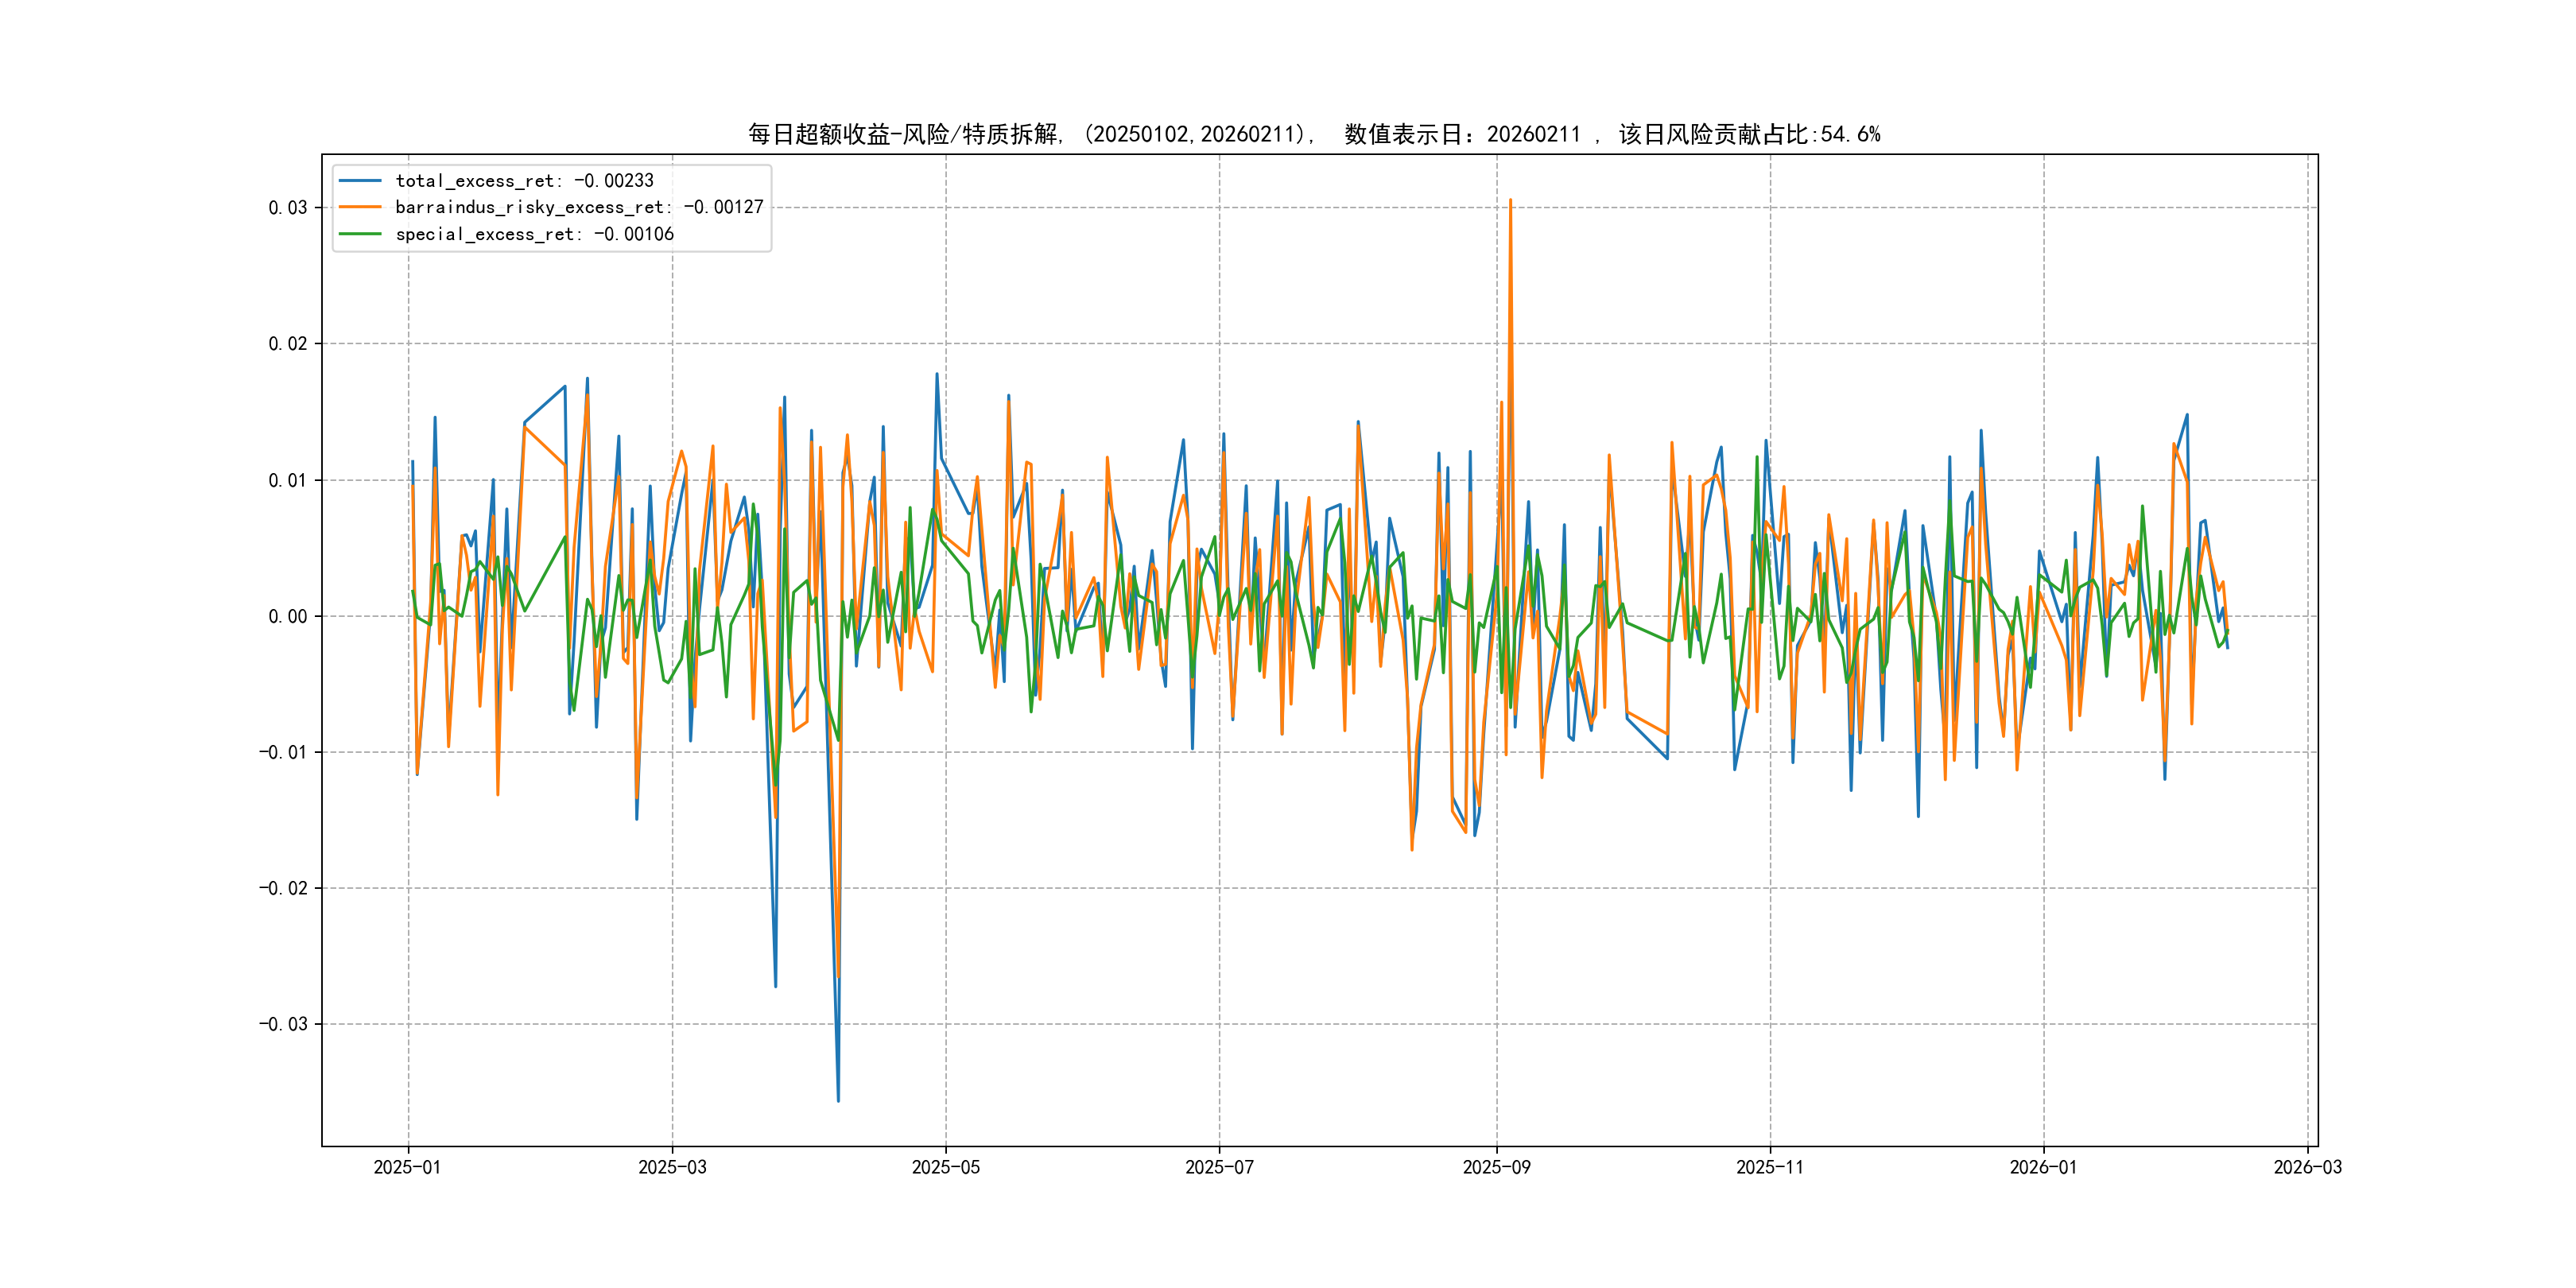The width and height of the screenshot is (2576, 1288).
Task: Click the 2025-11 x-axis date tick
Action: 1770,1167
